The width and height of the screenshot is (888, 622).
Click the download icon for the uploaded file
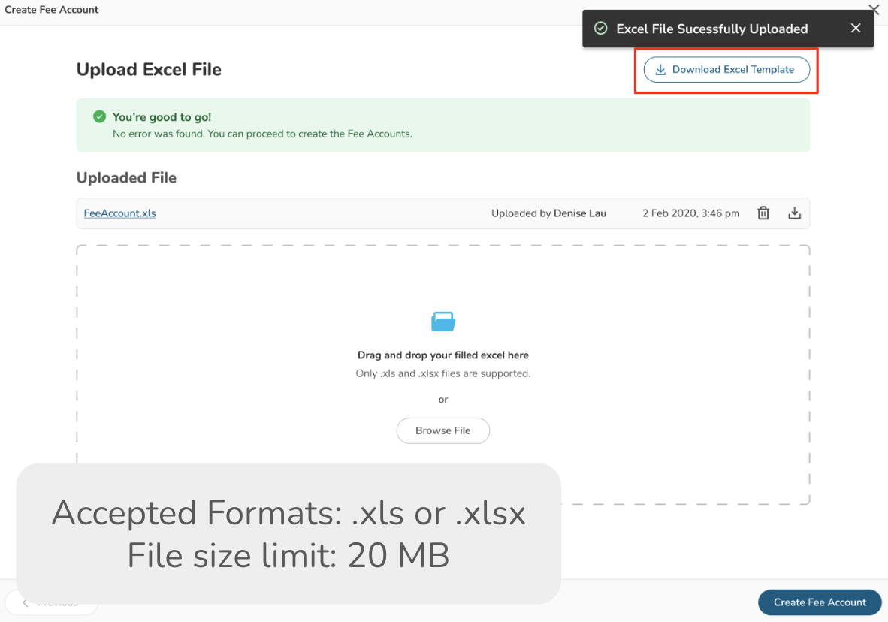click(794, 213)
